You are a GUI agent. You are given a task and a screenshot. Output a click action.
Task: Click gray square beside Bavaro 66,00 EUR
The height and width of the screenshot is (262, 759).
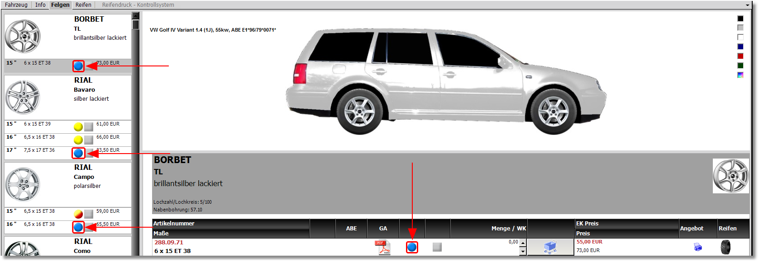pos(89,140)
